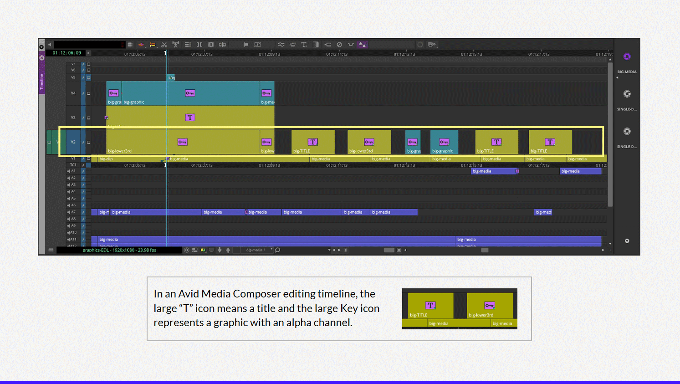Click the A1 big-media audio clip near 01:12:15:13
This screenshot has width=680, height=384.
point(495,171)
